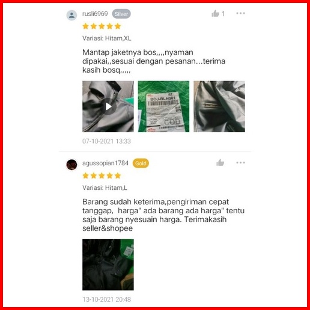Select the star rating on agussopian1784's review
This screenshot has width=310, height=310.
[102, 175]
